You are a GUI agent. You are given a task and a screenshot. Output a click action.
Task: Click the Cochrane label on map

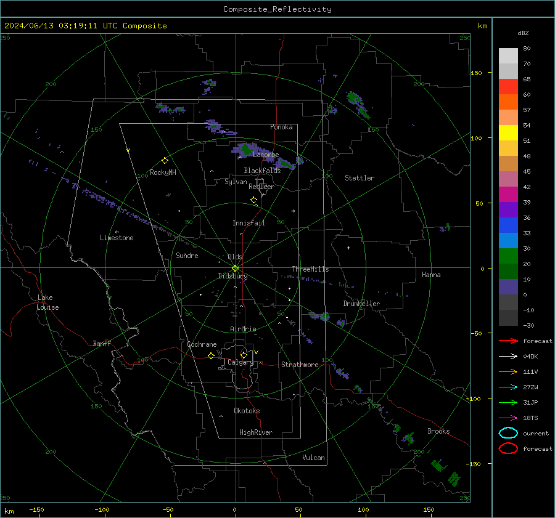[202, 344]
